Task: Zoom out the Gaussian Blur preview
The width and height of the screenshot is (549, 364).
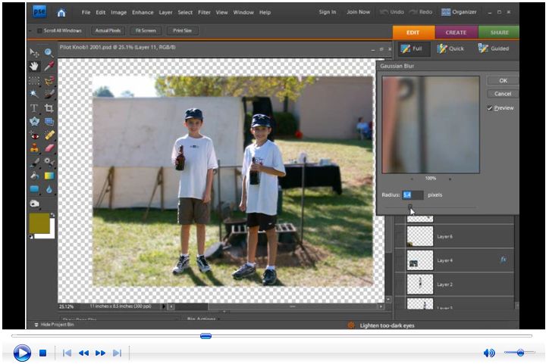Action: coord(412,179)
